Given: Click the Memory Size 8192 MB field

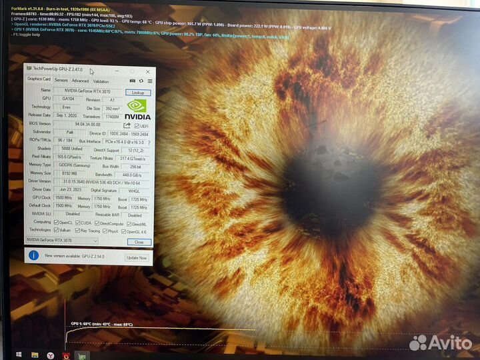Looking at the screenshot, I should (x=69, y=173).
